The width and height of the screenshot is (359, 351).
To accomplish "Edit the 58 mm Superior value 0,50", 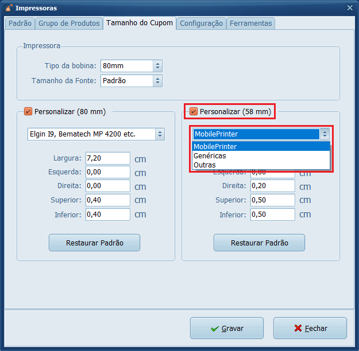I will coord(273,200).
